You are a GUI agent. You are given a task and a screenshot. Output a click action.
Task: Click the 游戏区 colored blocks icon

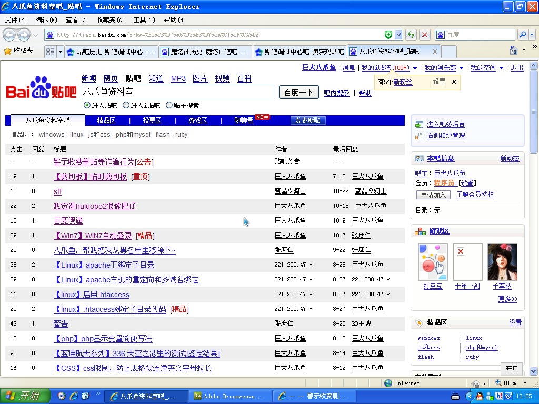(420, 231)
